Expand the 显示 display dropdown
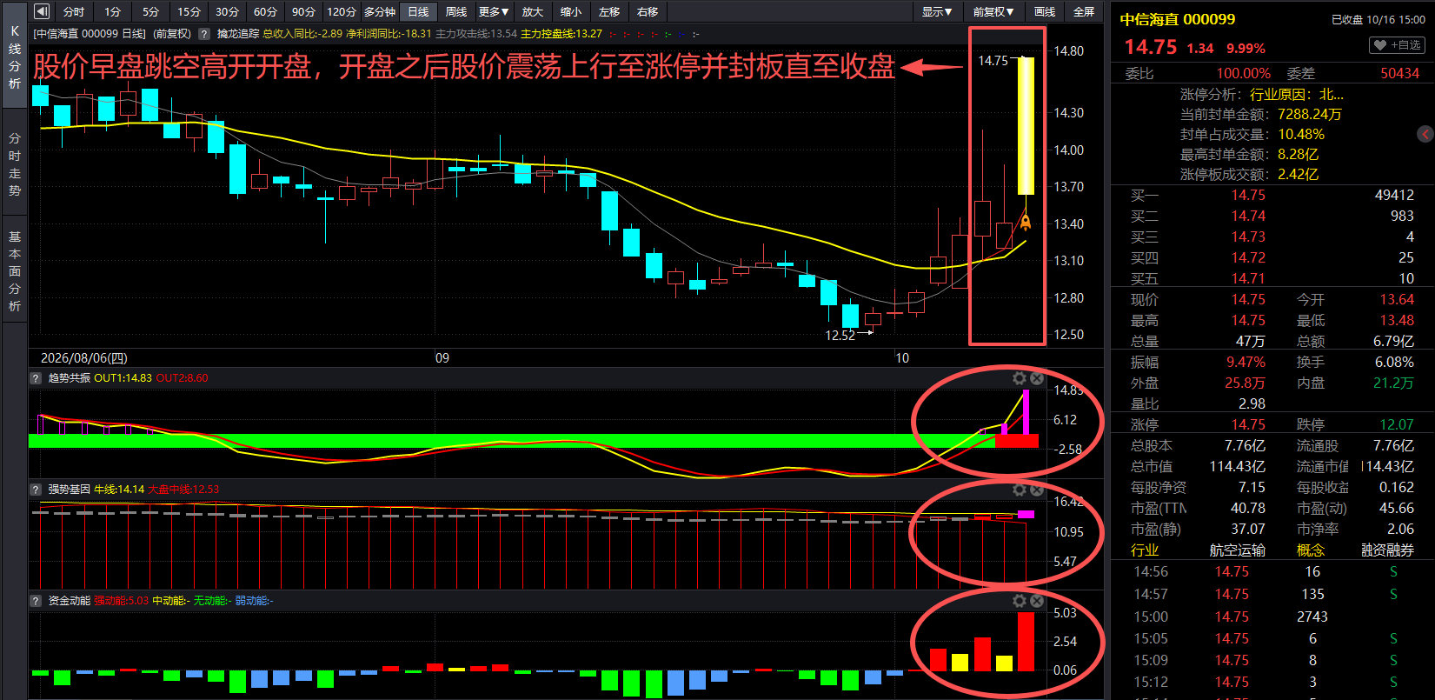This screenshot has width=1435, height=700. (x=937, y=11)
